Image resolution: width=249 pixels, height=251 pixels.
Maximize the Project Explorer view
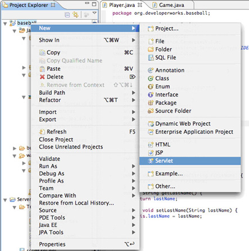(94, 4)
